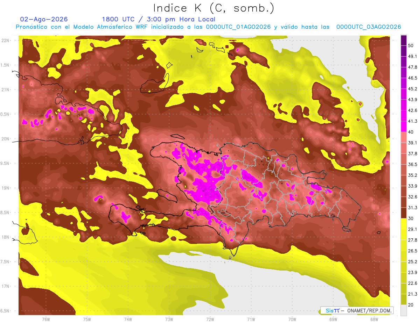Screen dimensions: 420x324
Task: Click the longitude label "76W"
Action: point(46,319)
